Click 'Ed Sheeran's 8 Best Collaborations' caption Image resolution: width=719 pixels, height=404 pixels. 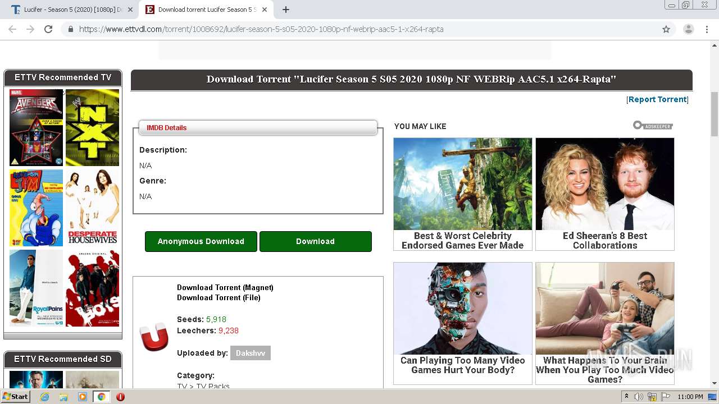point(605,240)
